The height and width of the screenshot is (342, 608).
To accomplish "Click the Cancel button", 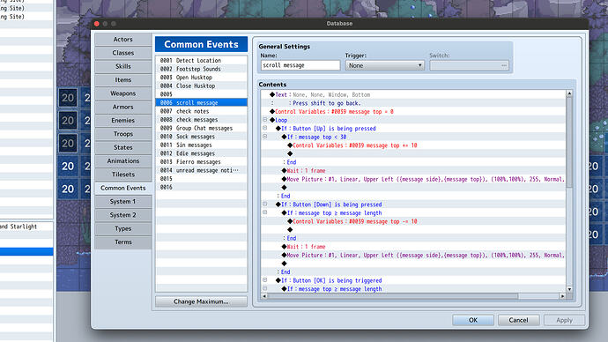I will point(518,320).
